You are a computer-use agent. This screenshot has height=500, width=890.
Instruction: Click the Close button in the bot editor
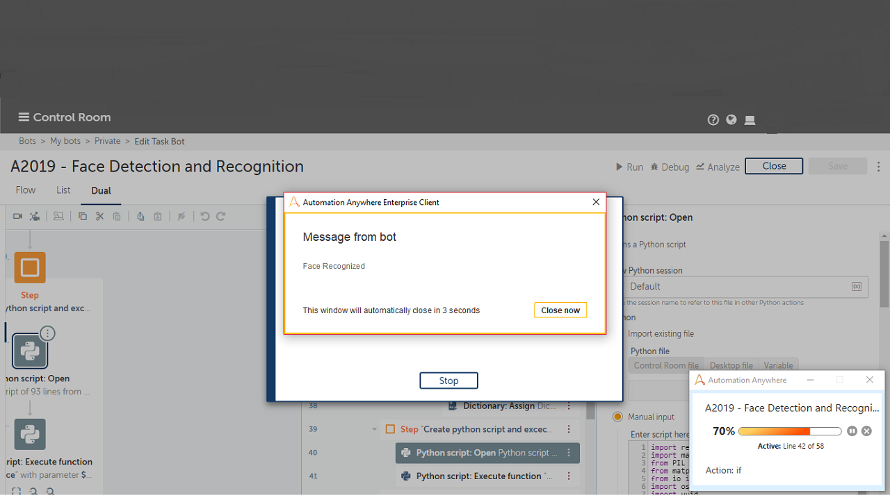[x=774, y=166]
